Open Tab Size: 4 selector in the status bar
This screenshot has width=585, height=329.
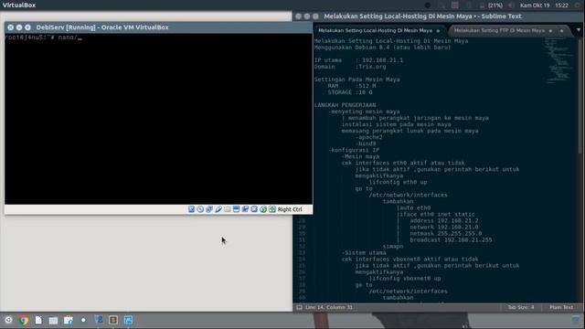(x=521, y=307)
